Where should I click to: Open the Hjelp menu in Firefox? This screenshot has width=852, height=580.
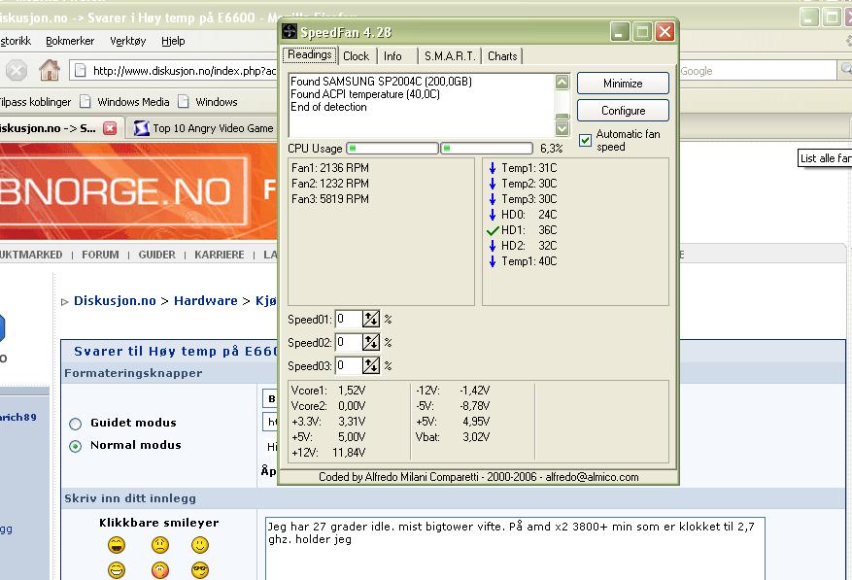coord(173,41)
